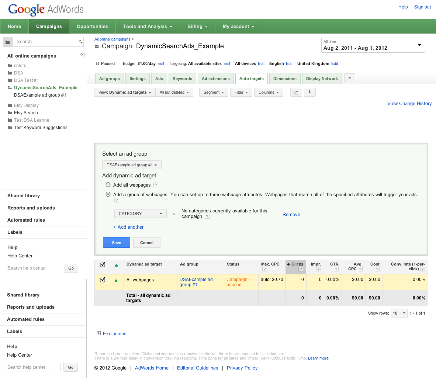Click the folder icon beside Search box

pos(8,42)
